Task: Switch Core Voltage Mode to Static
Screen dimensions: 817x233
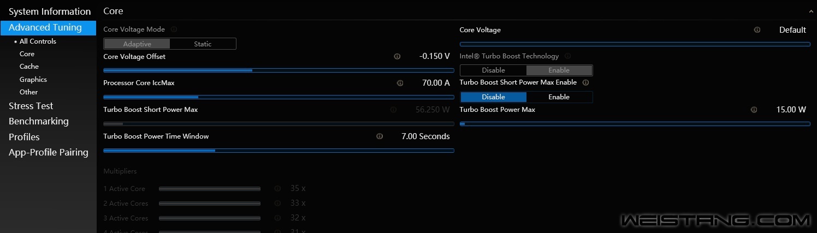Action: 203,44
